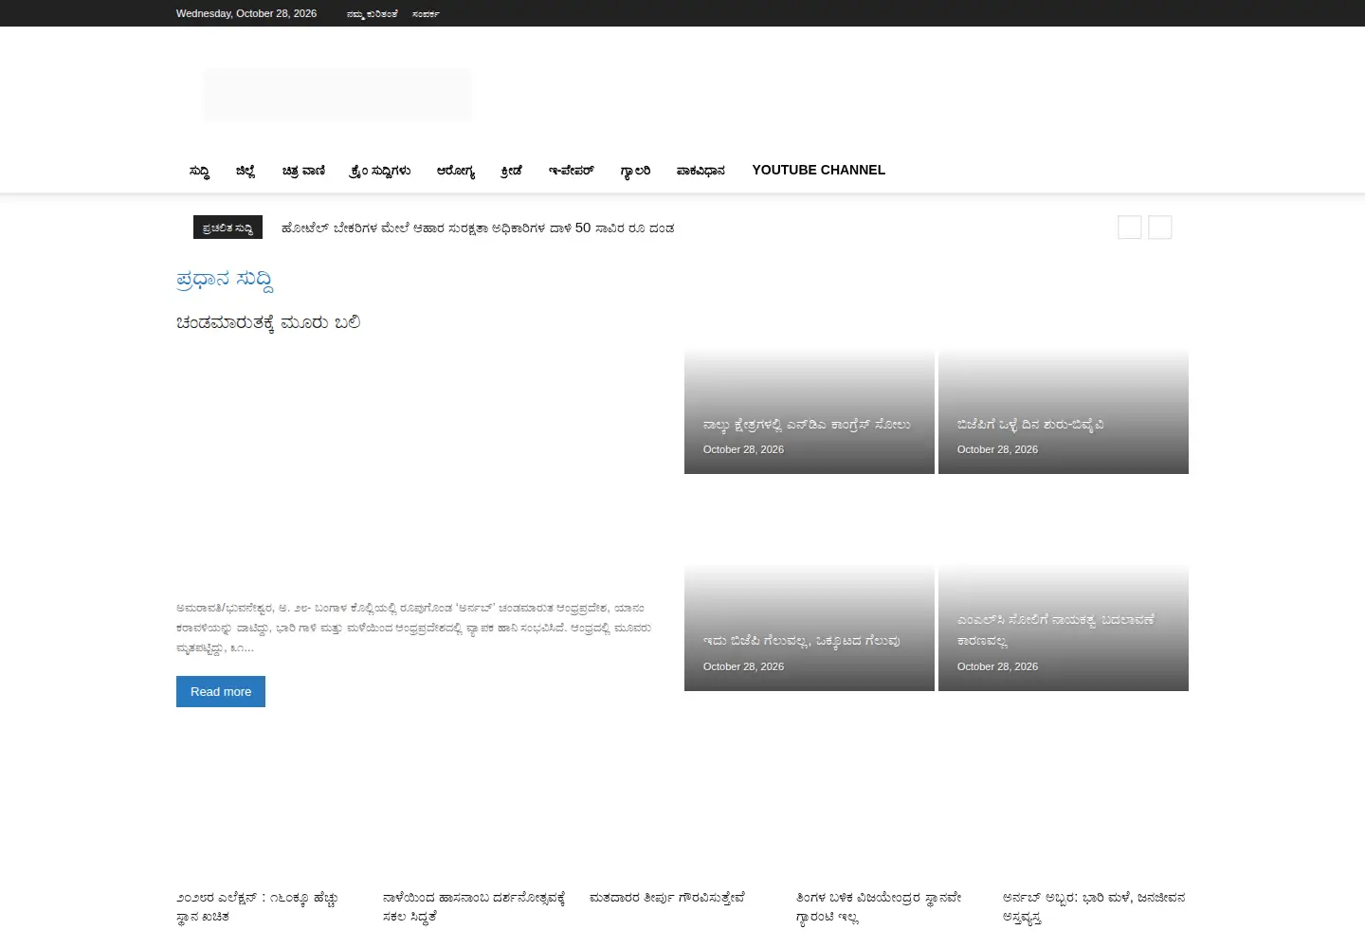Open the YOUTUBE CHANNEL menu item
Image resolution: width=1365 pixels, height=948 pixels.
(819, 170)
